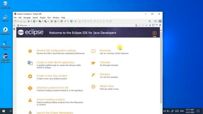The height and width of the screenshot is (114, 203).
Task: Click the taskbar volume speaker icon
Action: [x=164, y=111]
